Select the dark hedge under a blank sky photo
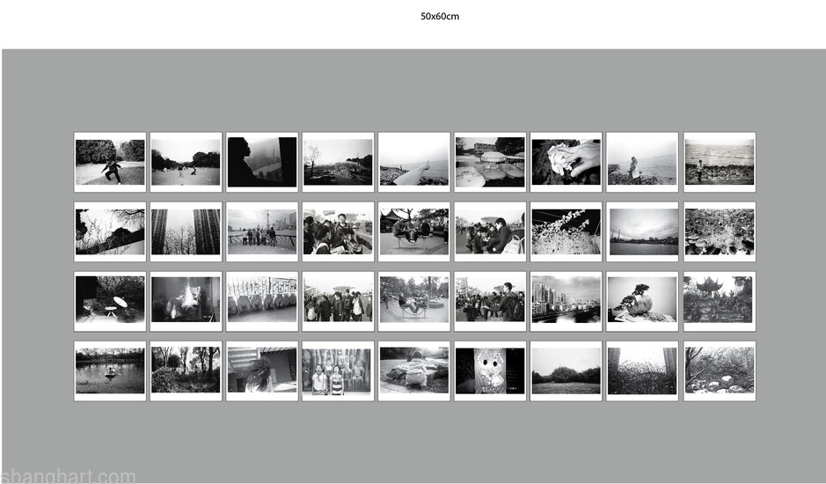The height and width of the screenshot is (484, 826). click(x=566, y=370)
